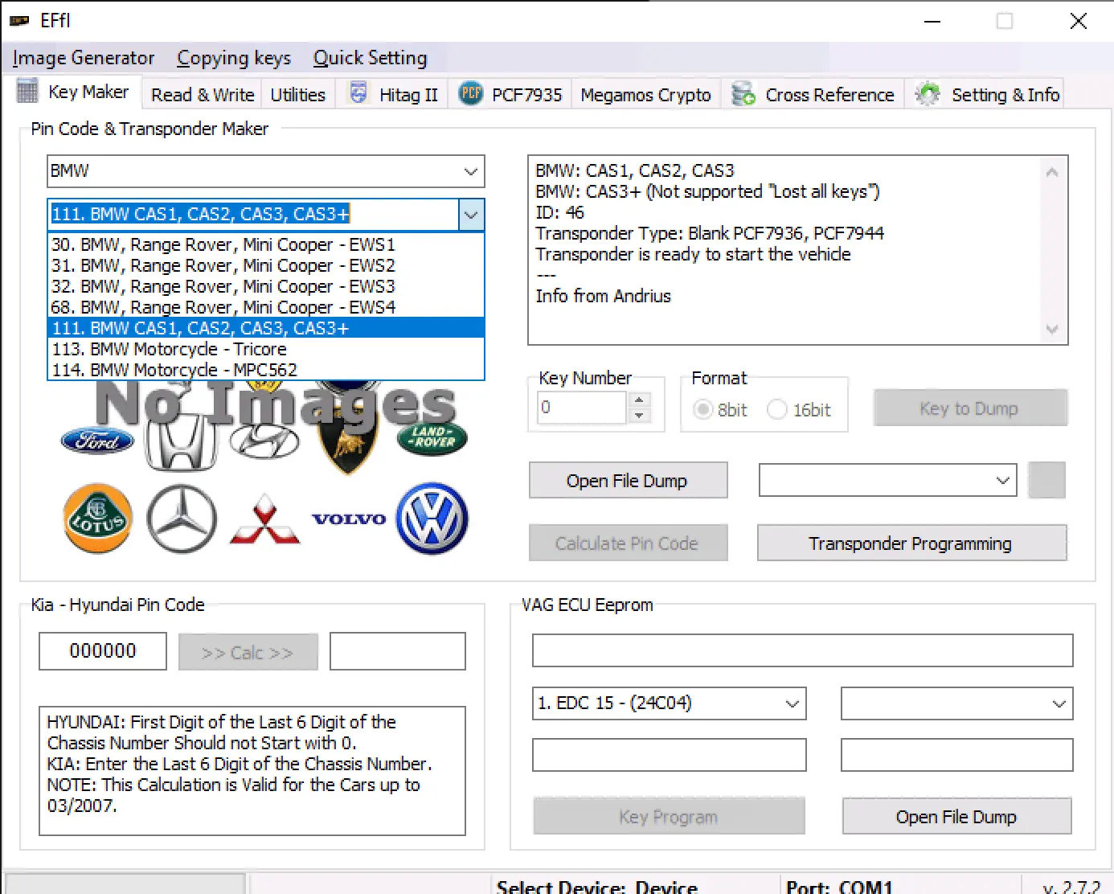Click the Volvo logo
Image resolution: width=1114 pixels, height=894 pixels.
coord(349,519)
